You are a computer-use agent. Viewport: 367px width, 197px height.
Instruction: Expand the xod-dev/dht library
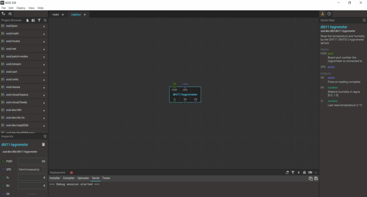coord(44,111)
